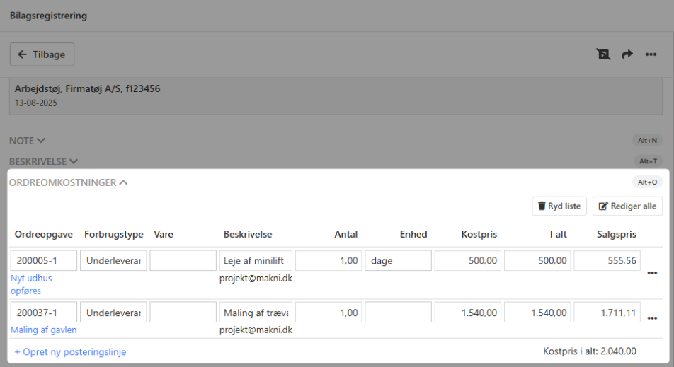Click Opret ny posteringslinje link

70,351
